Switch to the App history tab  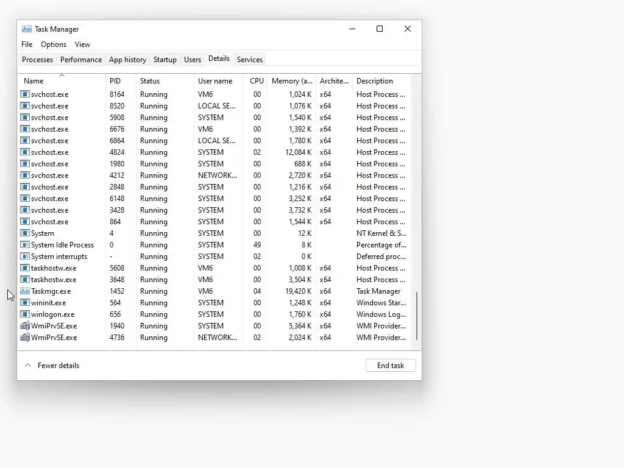point(127,59)
